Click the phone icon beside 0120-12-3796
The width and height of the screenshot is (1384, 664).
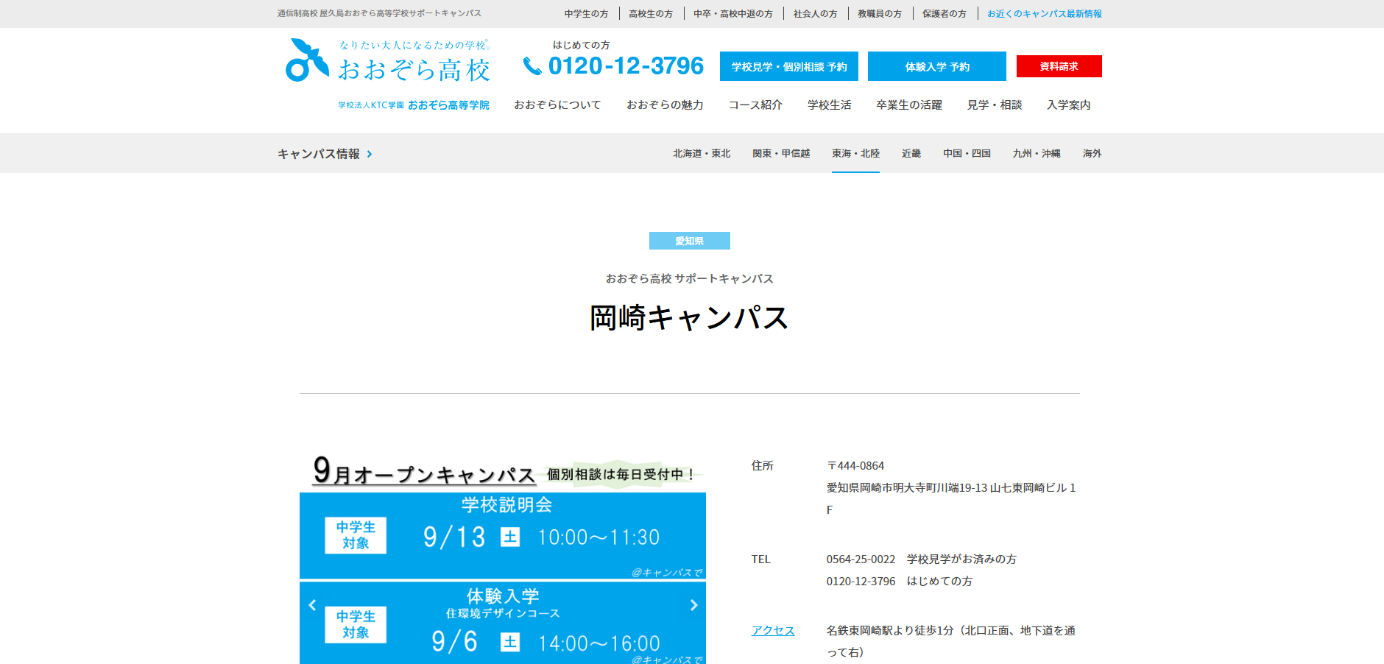[532, 66]
